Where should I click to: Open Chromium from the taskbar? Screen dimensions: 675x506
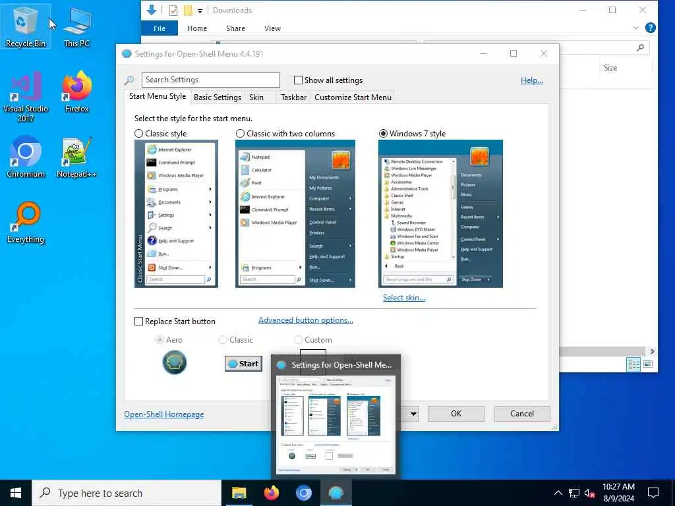303,493
